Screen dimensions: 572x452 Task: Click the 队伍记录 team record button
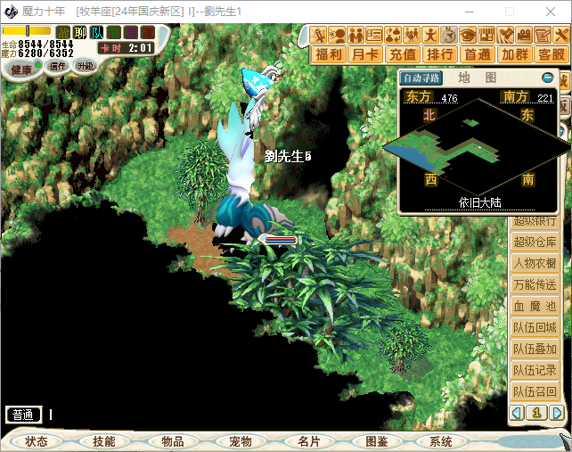tap(535, 370)
